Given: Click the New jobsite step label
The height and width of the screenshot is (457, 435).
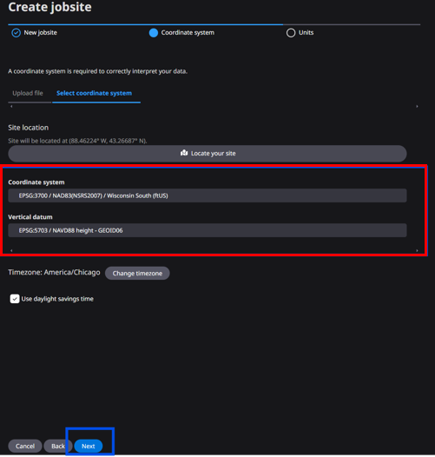Looking at the screenshot, I should (40, 33).
